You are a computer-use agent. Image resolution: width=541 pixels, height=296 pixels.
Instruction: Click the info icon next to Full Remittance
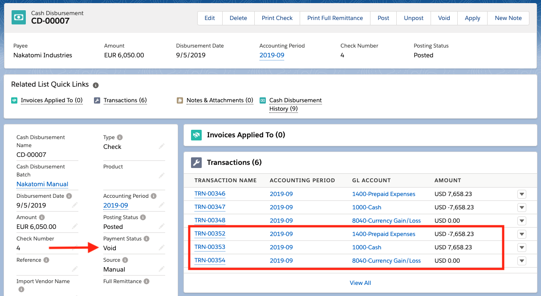pos(146,281)
